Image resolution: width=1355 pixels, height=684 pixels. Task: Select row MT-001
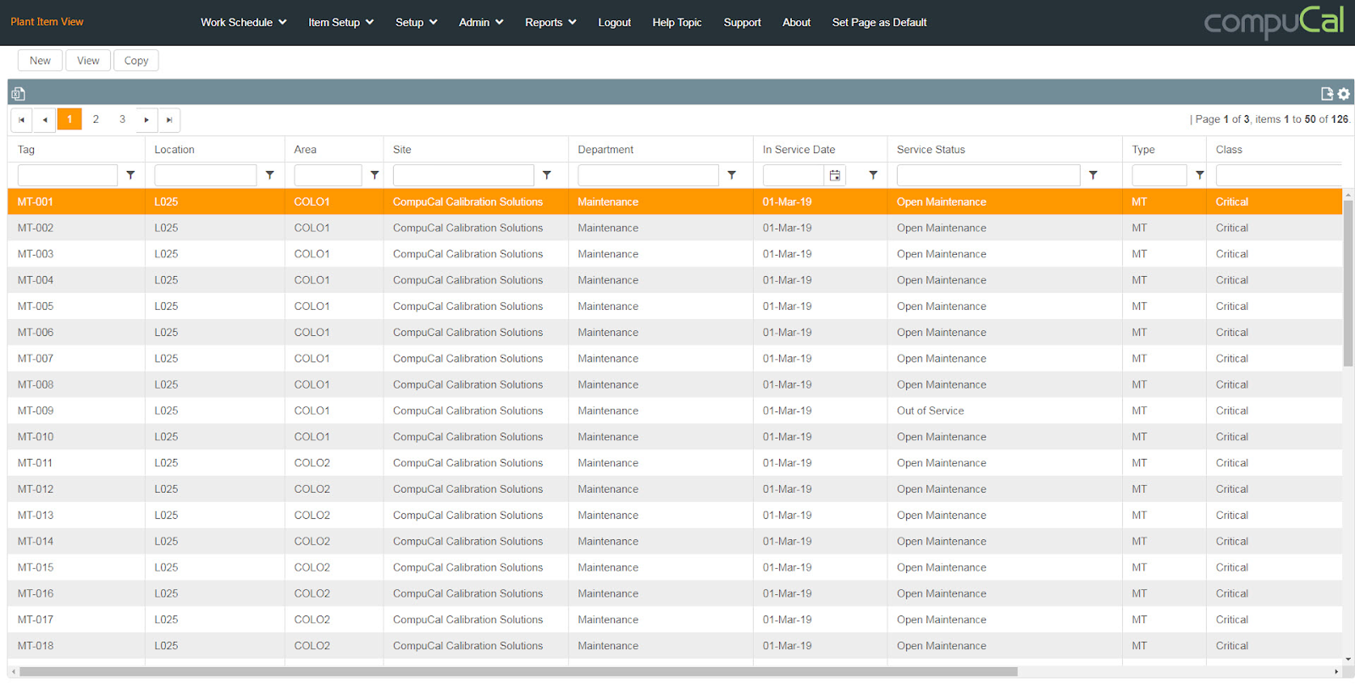coord(675,201)
